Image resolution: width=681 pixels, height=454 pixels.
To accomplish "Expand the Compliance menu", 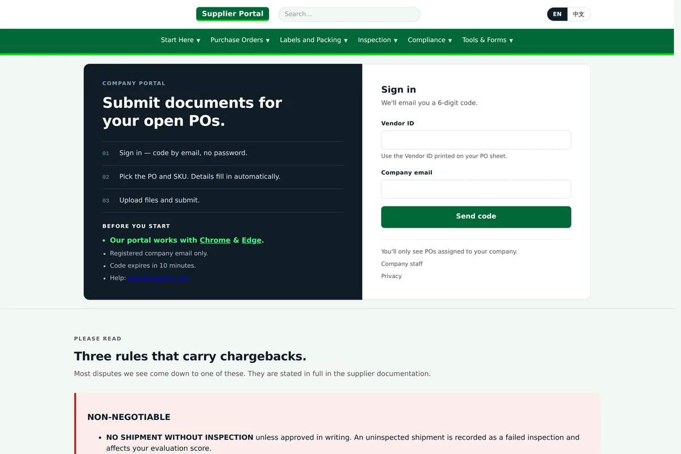I will click(x=430, y=40).
